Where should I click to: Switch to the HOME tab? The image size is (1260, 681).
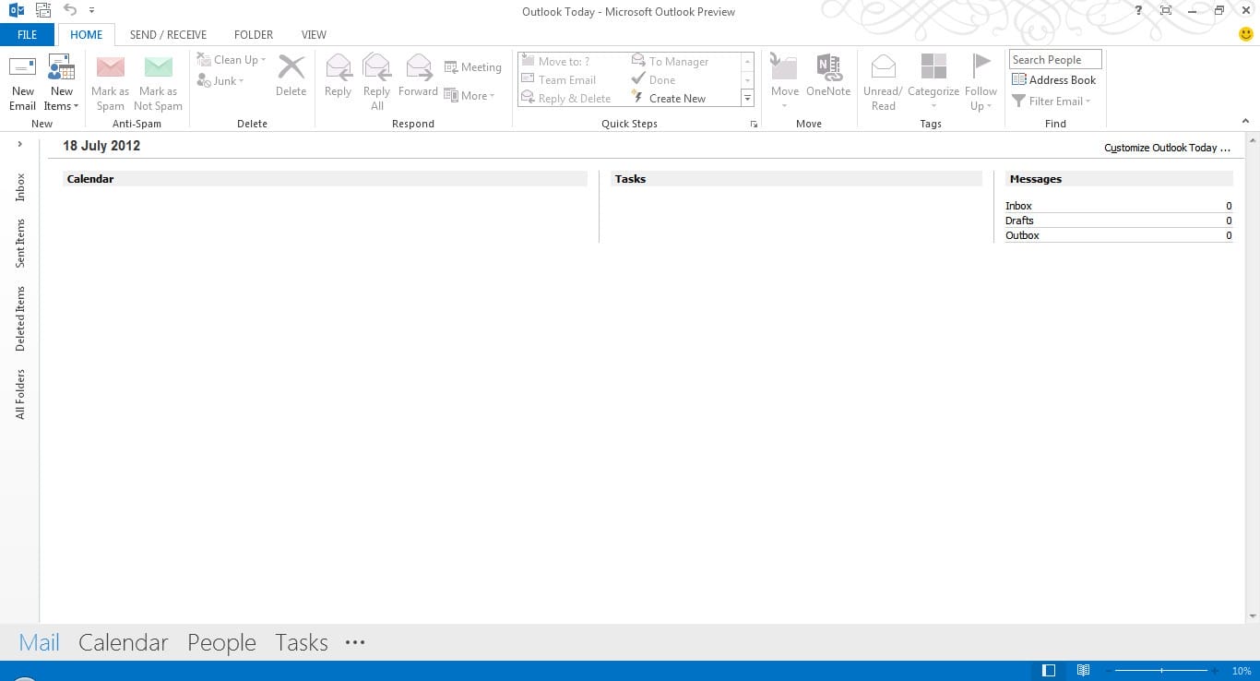(87, 35)
